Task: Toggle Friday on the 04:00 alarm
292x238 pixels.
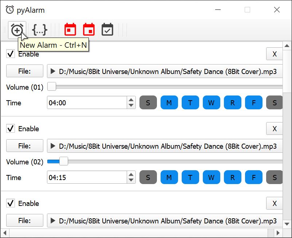Action: tap(254, 102)
